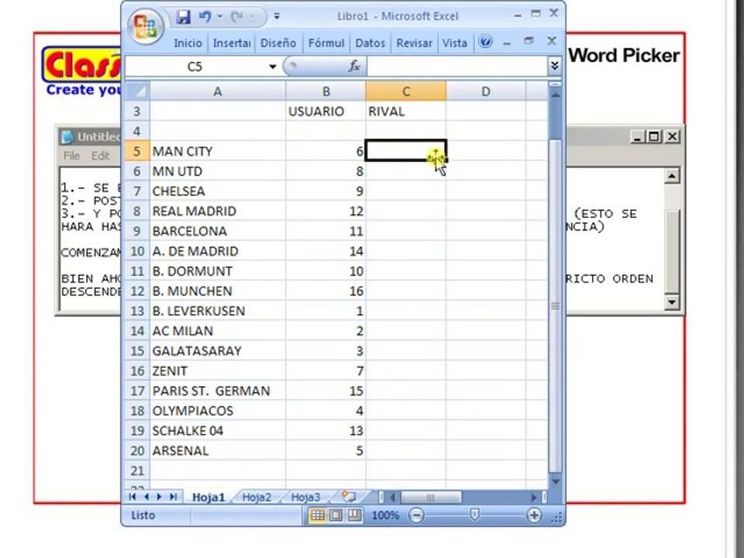Viewport: 744px width, 558px height.
Task: Open the Inicio ribbon tab
Action: click(188, 43)
